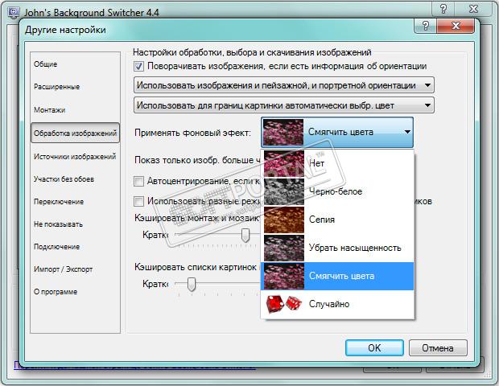Open the Расширенные settings section
This screenshot has height=386, width=499.
pyautogui.click(x=56, y=87)
